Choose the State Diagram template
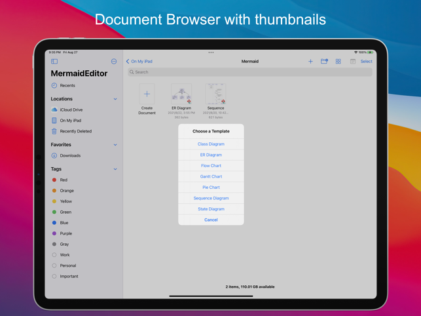The image size is (421, 316). [211, 209]
